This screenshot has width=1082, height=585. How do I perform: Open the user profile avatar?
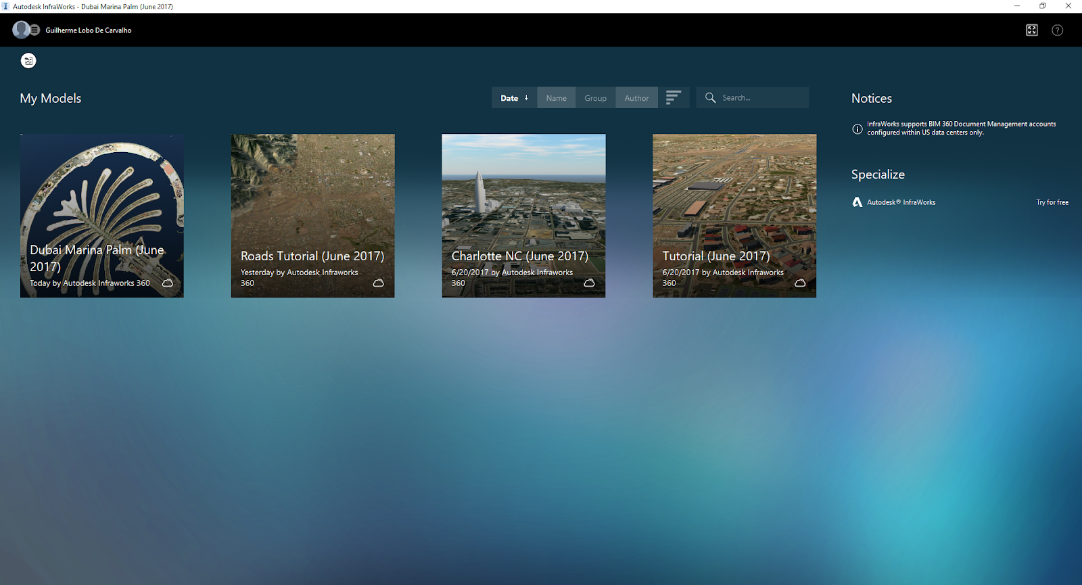tap(21, 30)
